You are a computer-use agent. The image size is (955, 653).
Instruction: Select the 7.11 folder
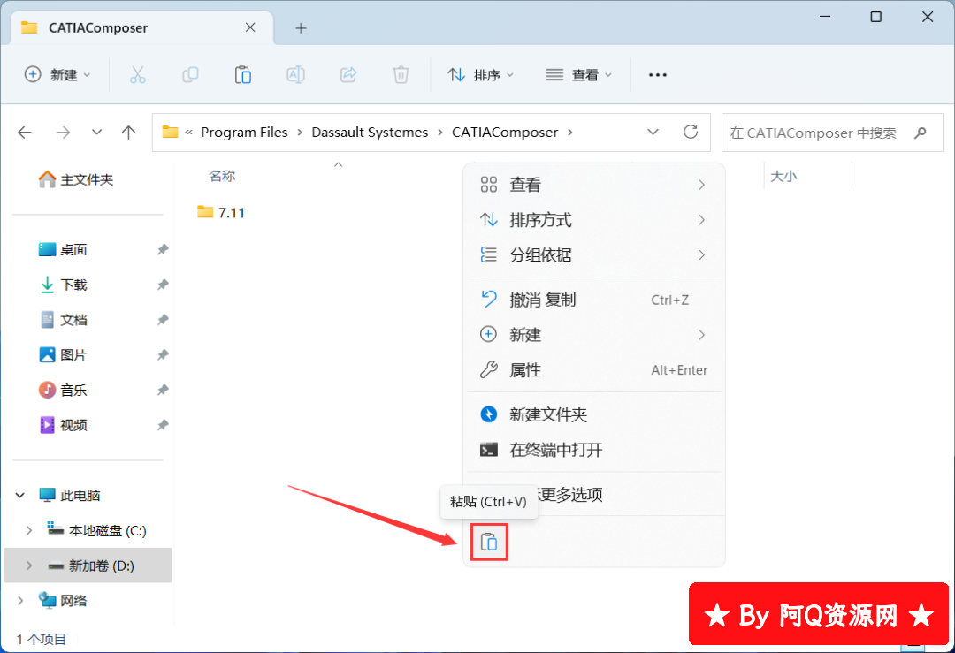click(x=221, y=212)
